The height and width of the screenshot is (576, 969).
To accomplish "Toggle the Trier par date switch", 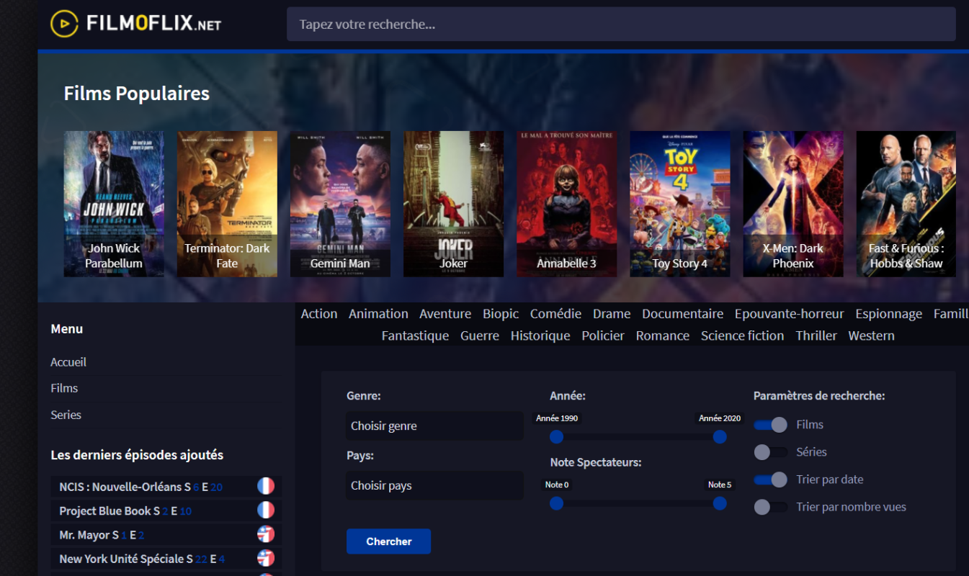I will click(771, 480).
